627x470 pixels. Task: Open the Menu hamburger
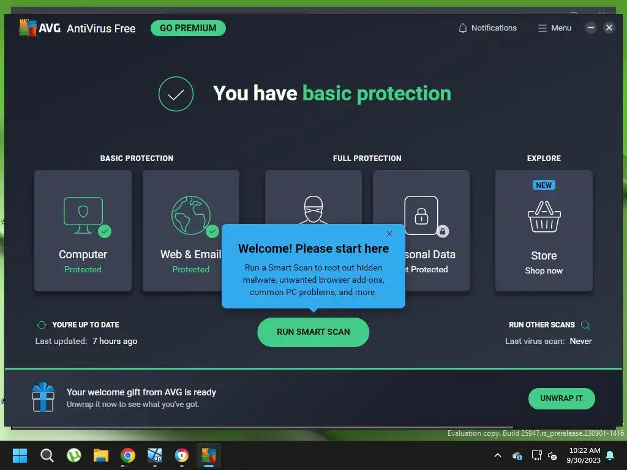pos(554,28)
